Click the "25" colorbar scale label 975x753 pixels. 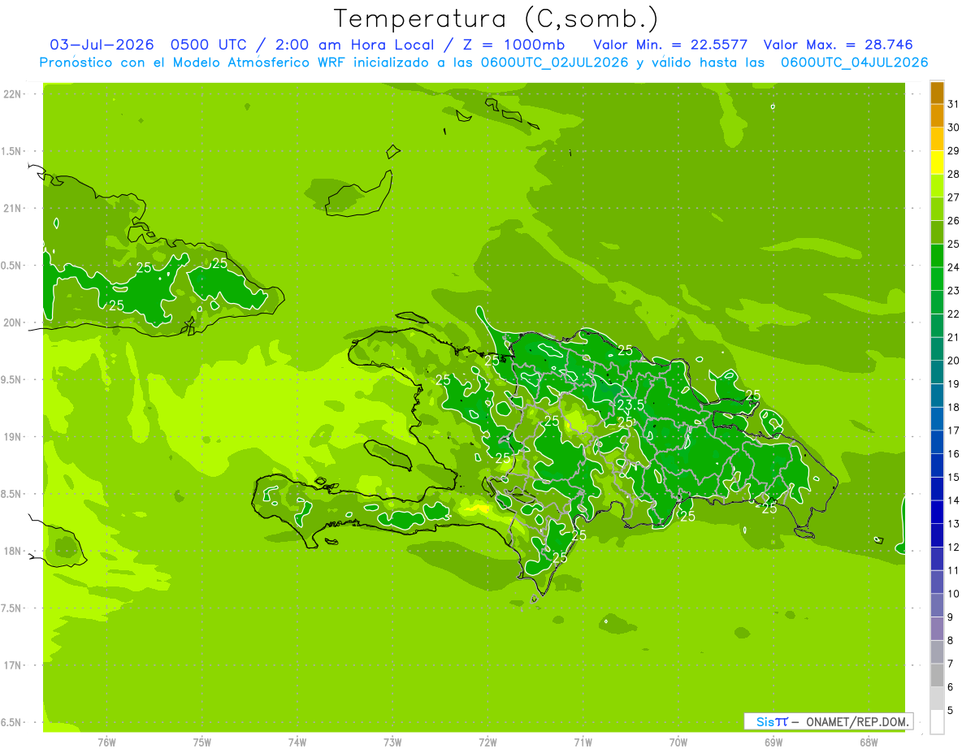pyautogui.click(x=953, y=244)
